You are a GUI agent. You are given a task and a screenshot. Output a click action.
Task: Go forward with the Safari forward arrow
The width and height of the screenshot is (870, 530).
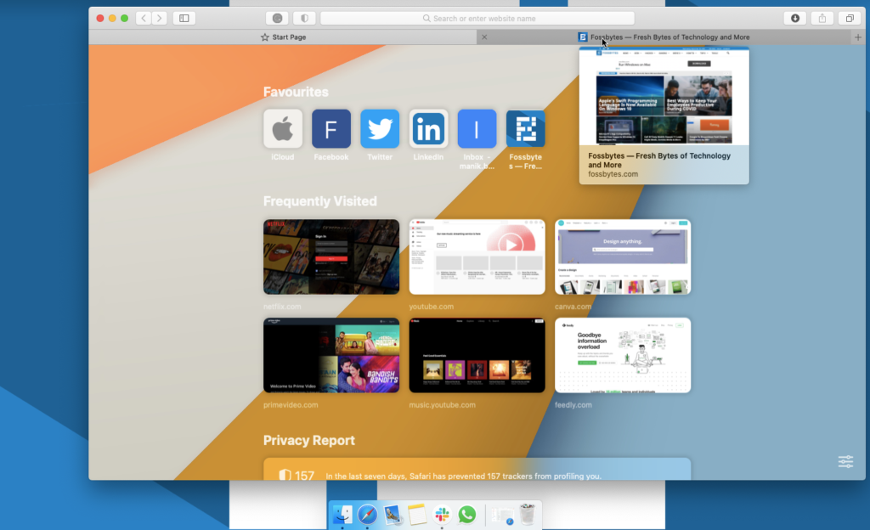pos(159,19)
